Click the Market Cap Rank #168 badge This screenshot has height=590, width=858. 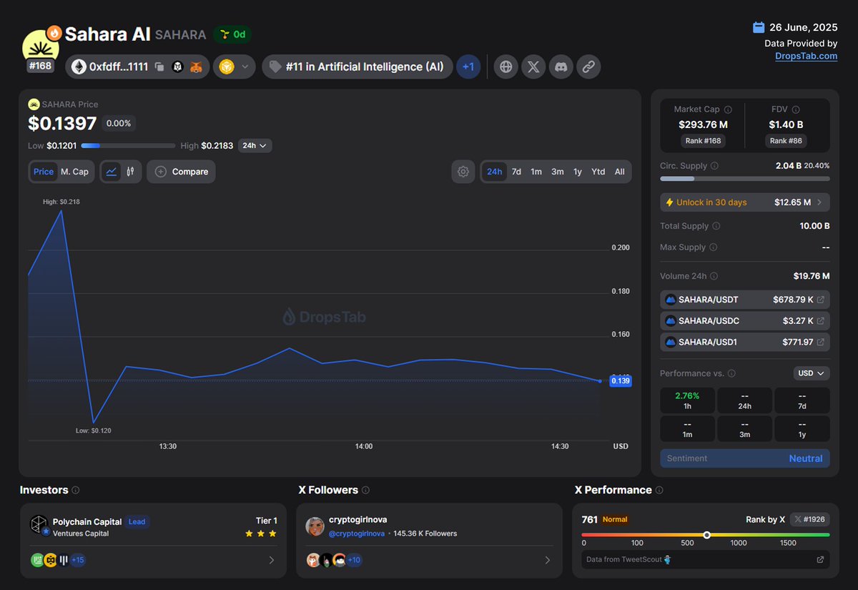[704, 141]
